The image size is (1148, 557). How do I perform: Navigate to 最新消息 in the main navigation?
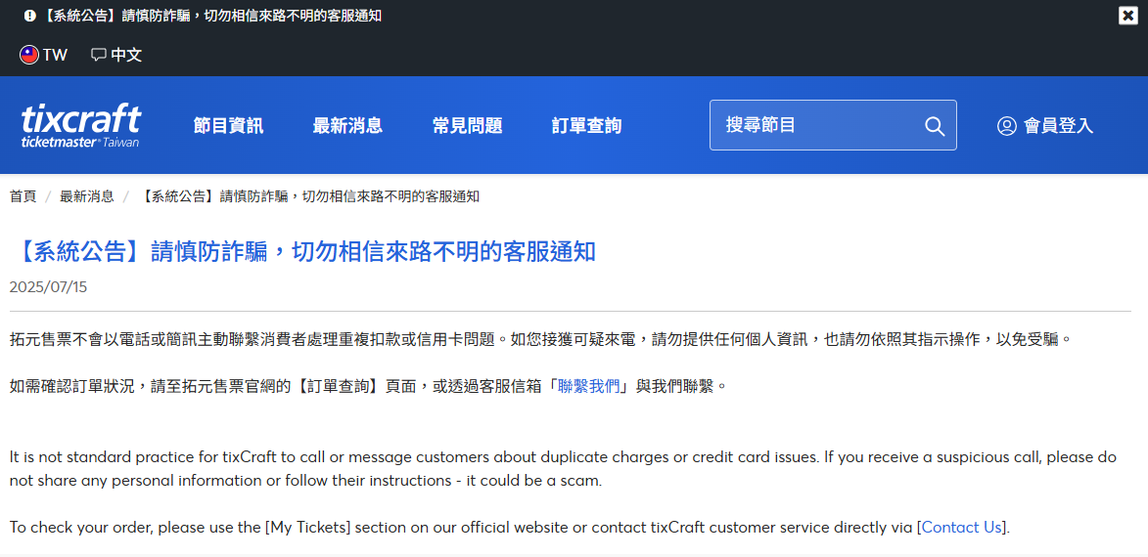pos(347,125)
